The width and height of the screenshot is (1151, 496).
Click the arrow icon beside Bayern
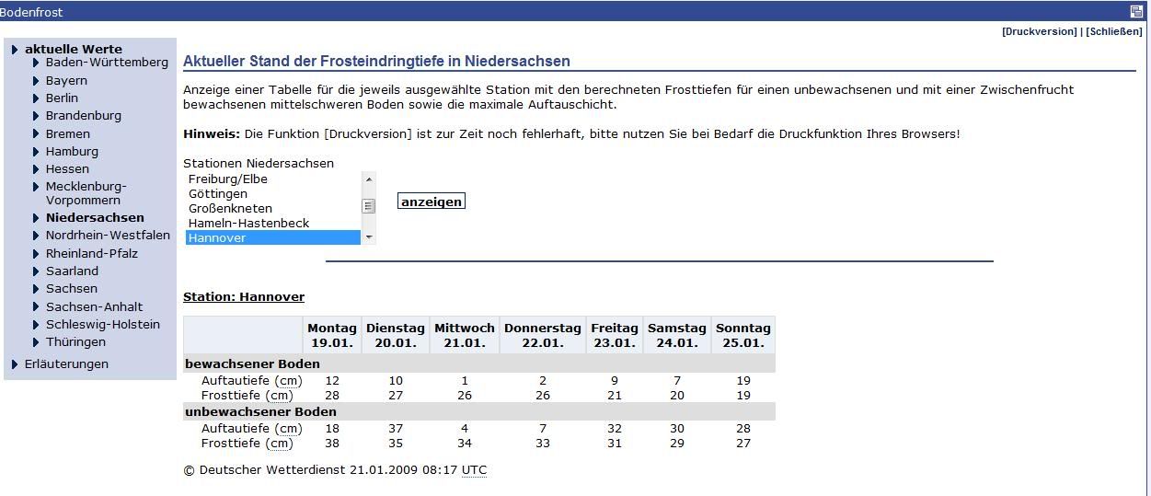point(36,81)
